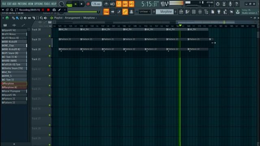Select Aural Psynapse in picker list
Screen dimensions: 260x146
(14, 91)
